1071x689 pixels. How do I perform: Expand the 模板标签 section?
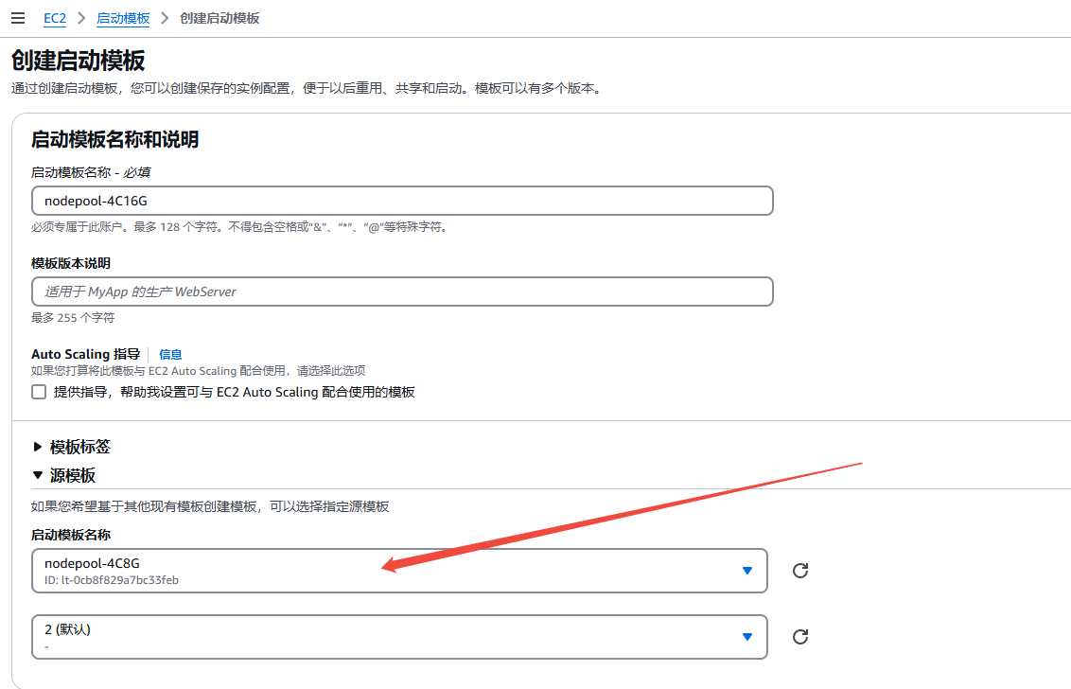tap(72, 447)
